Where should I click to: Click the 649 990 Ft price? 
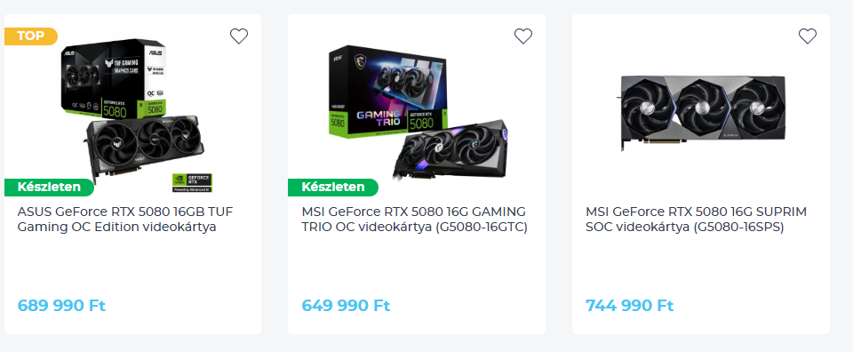coord(346,306)
